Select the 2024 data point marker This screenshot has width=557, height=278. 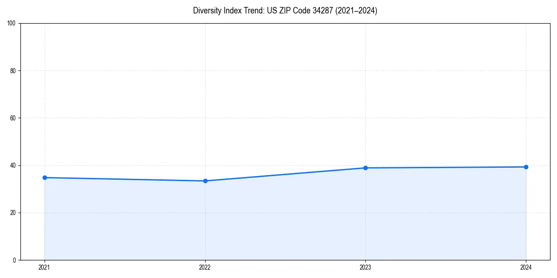(x=526, y=166)
